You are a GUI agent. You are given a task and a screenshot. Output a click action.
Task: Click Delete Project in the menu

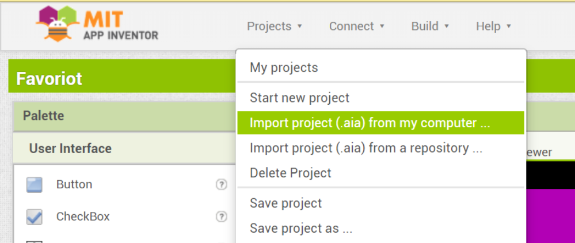290,173
